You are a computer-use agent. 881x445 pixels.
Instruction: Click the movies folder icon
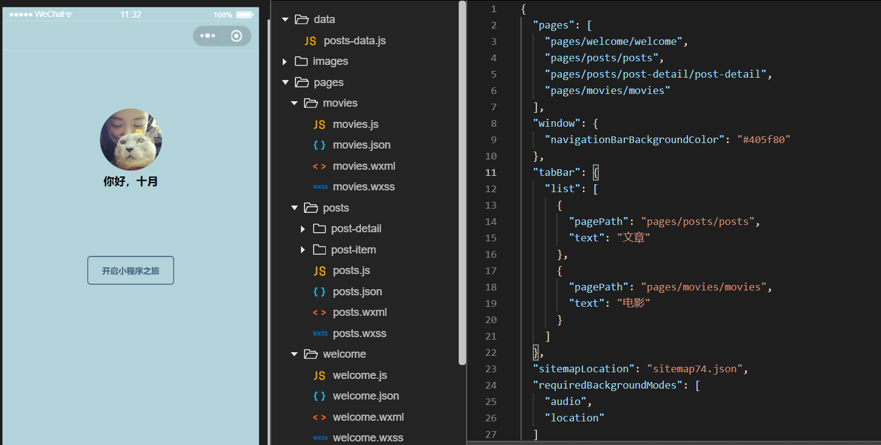coord(311,103)
